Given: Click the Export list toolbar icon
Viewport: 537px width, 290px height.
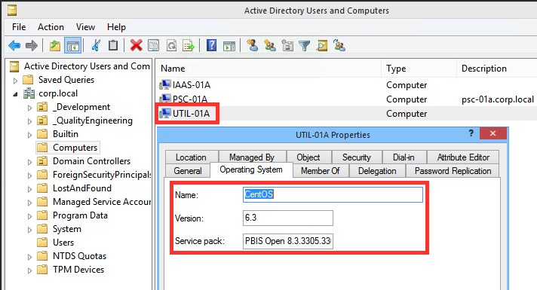Looking at the screenshot, I should 189,45.
